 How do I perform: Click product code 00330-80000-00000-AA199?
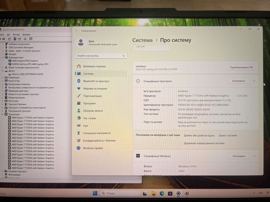[194, 109]
